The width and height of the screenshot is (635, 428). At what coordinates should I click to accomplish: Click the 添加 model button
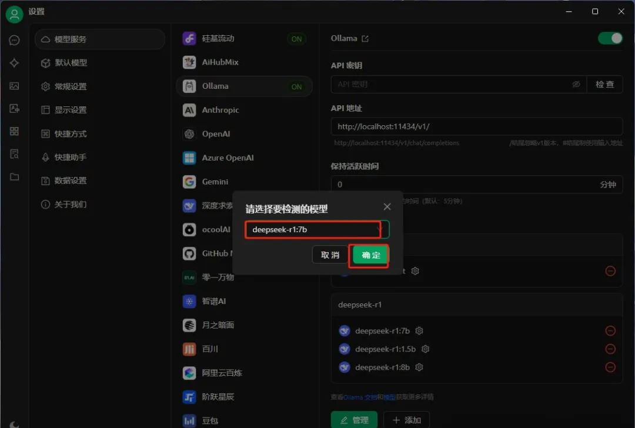(x=407, y=420)
